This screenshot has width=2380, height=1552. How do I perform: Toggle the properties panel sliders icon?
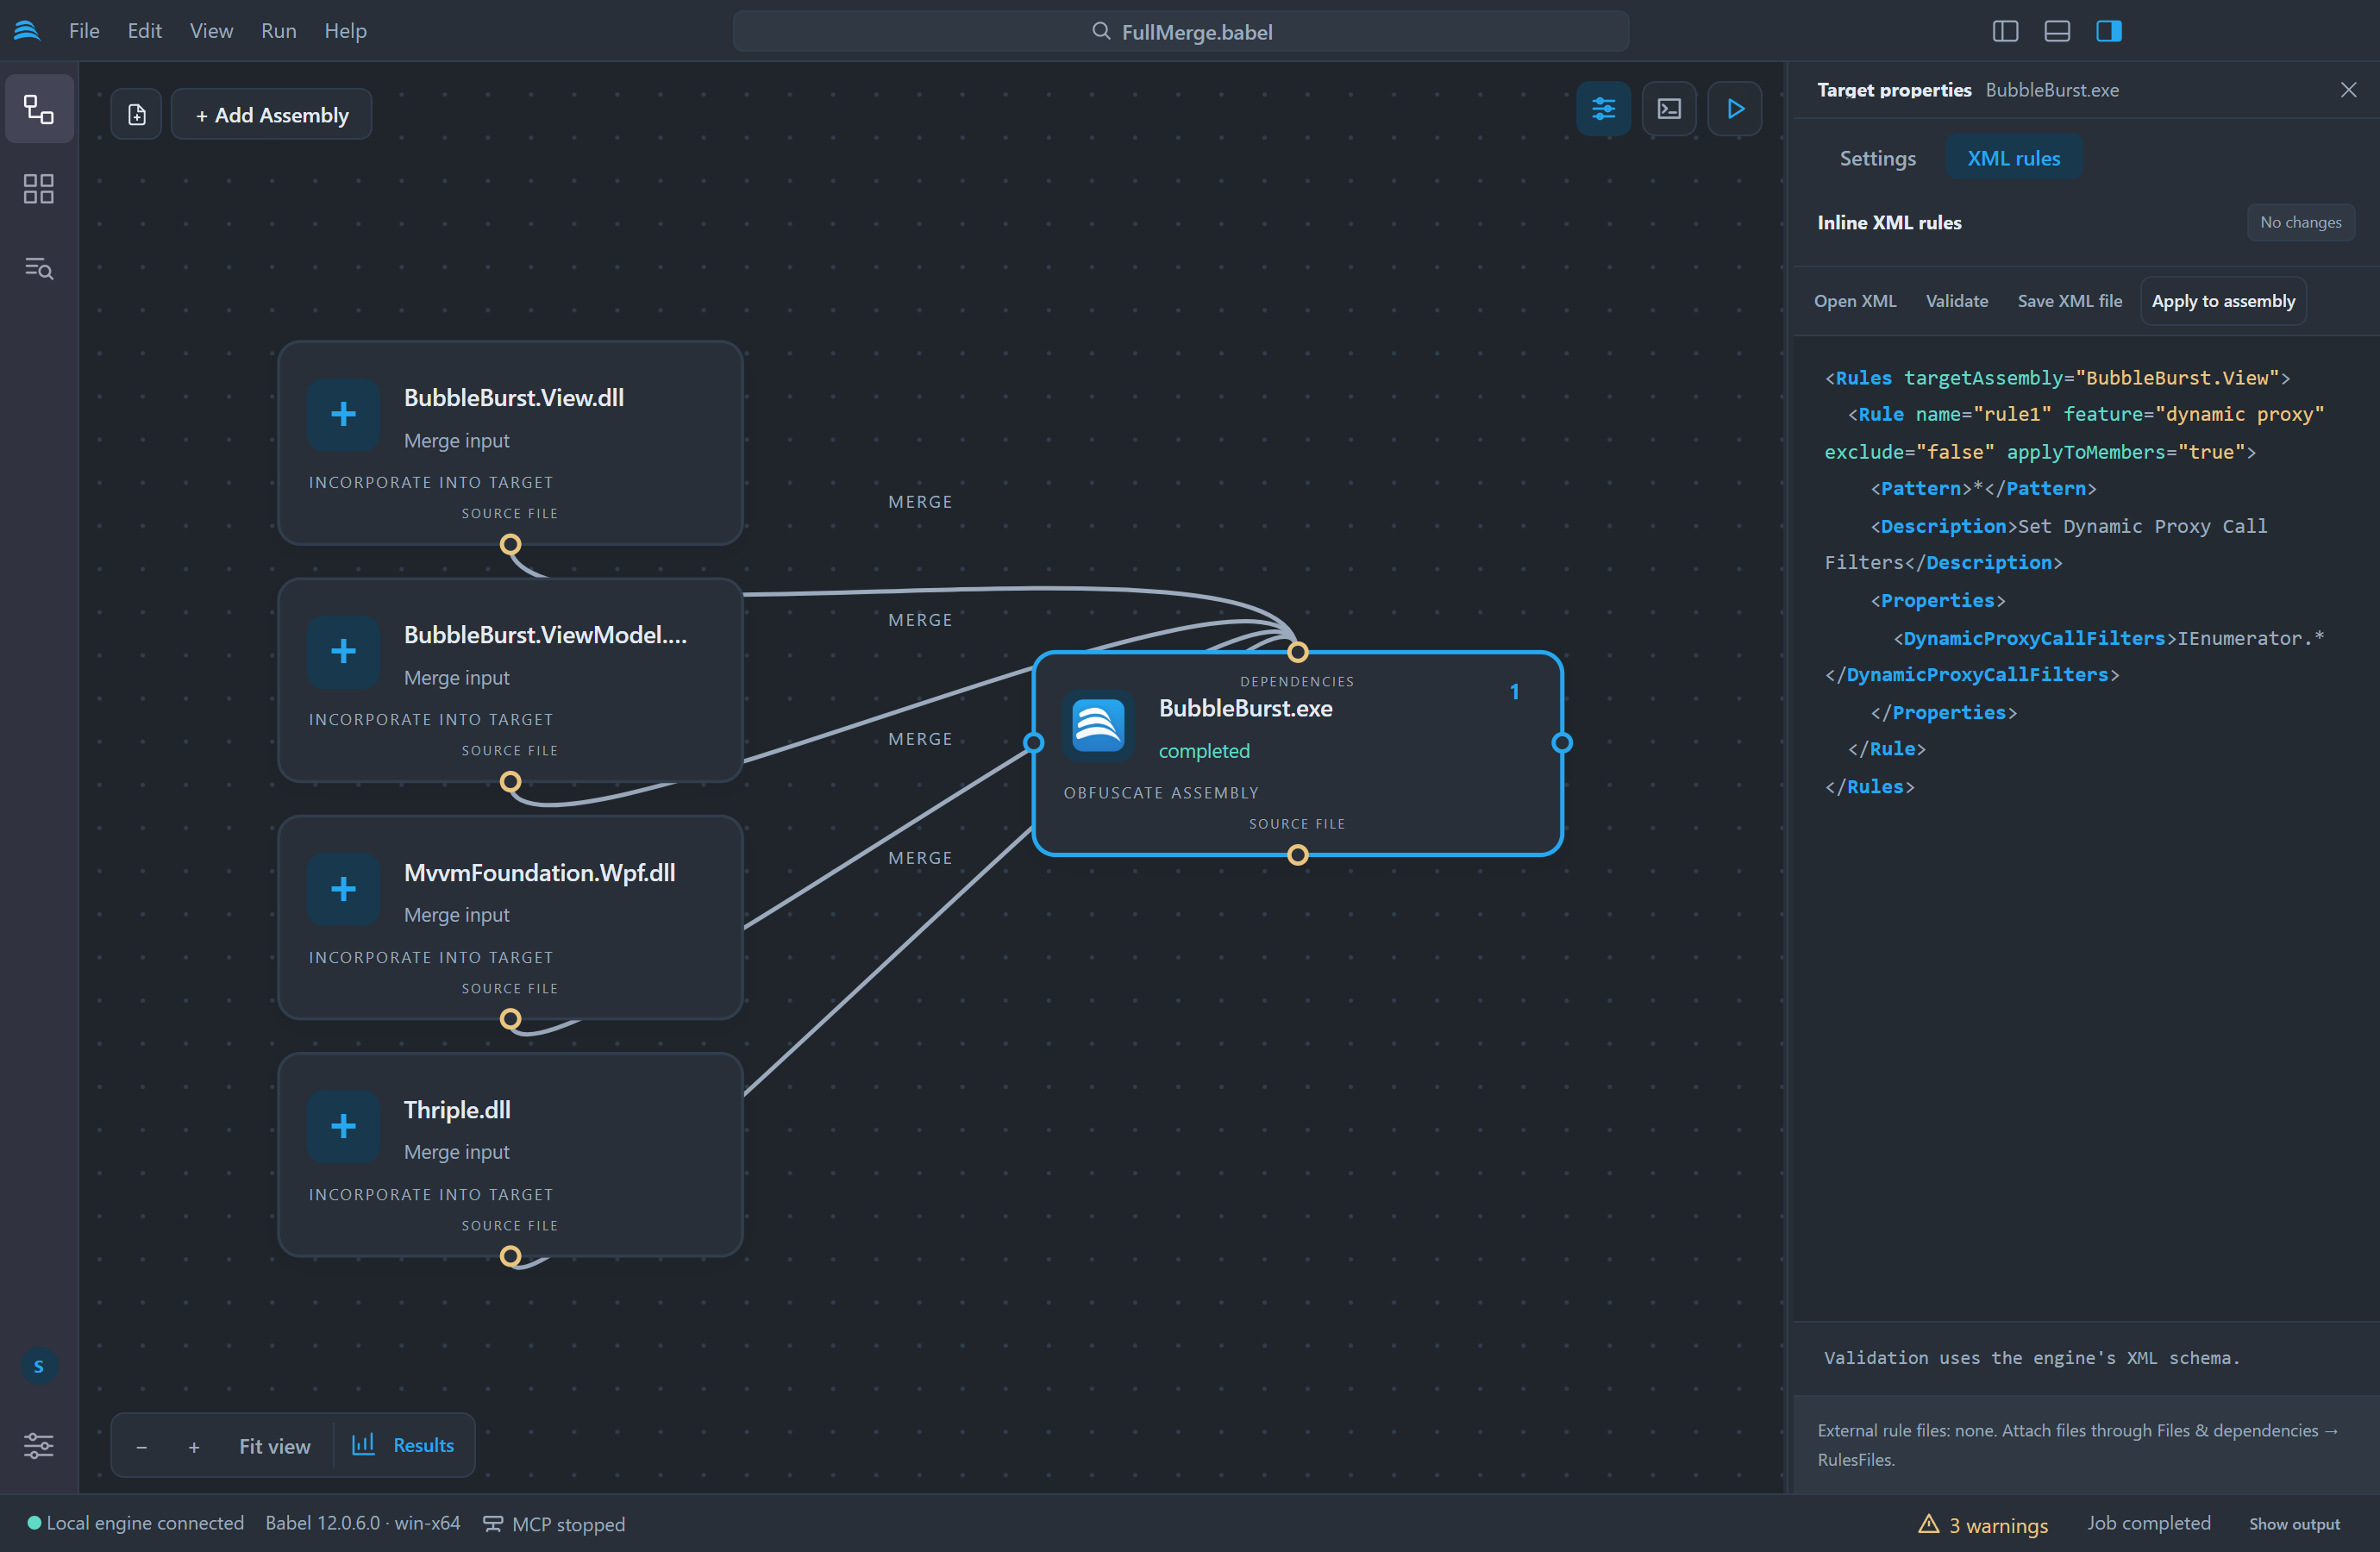[1603, 109]
